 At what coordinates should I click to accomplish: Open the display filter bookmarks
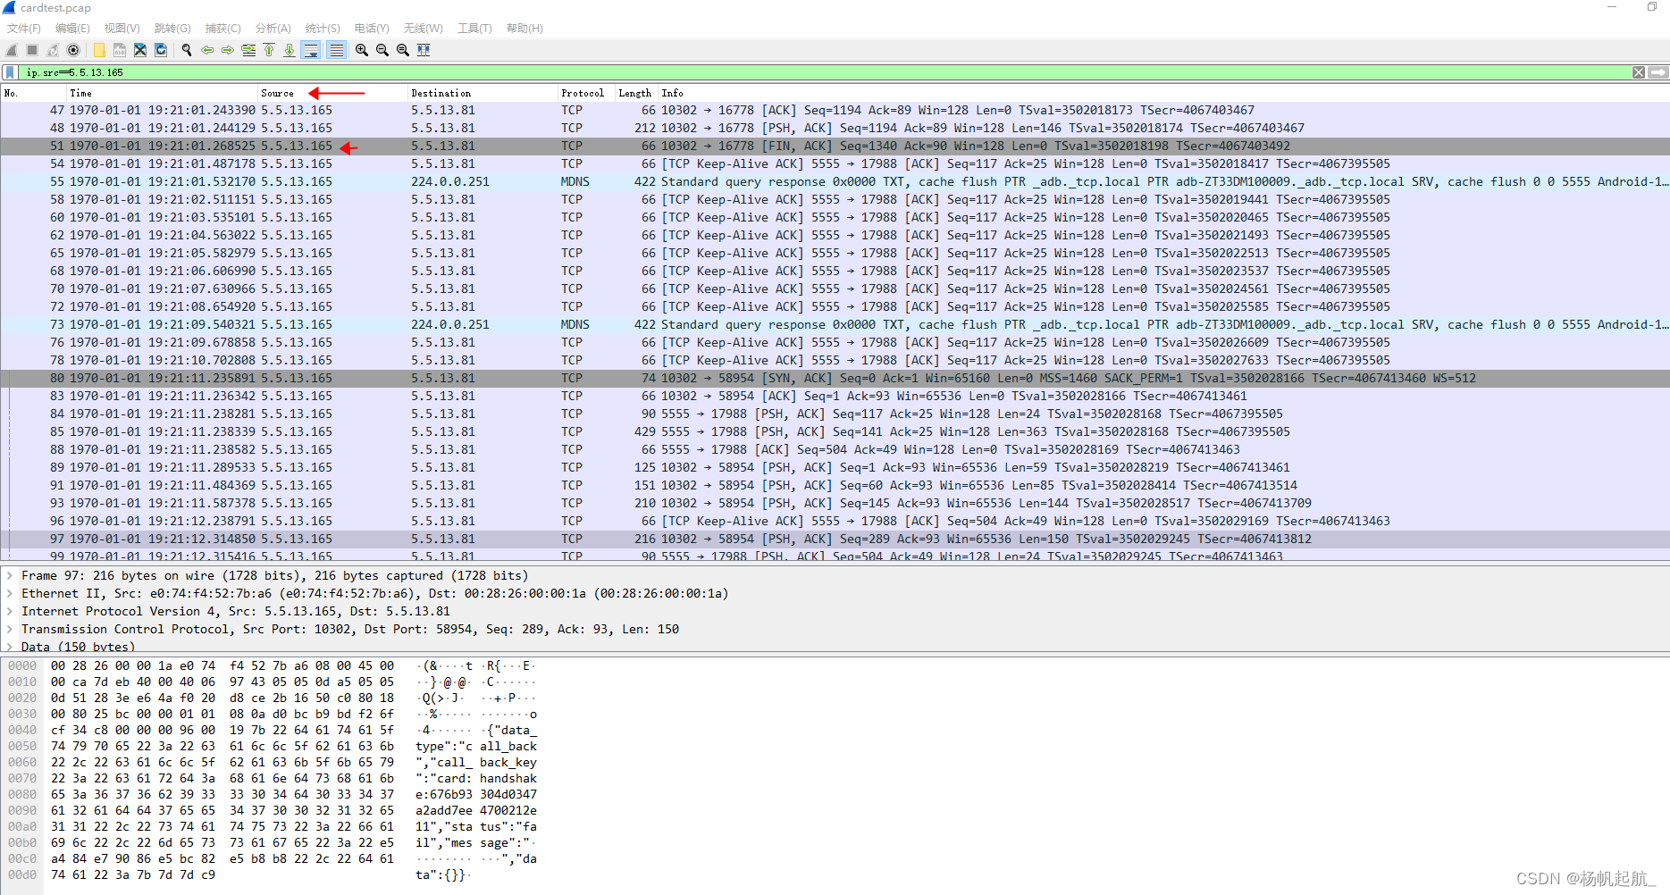[10, 72]
